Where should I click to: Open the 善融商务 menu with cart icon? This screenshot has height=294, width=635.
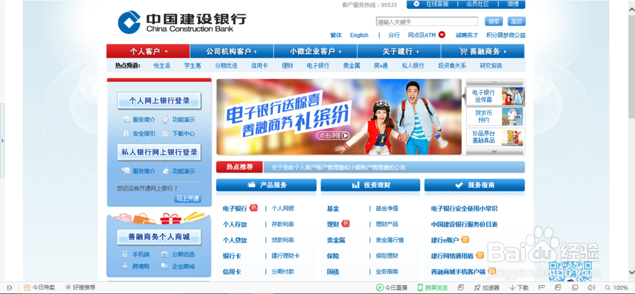tap(483, 51)
